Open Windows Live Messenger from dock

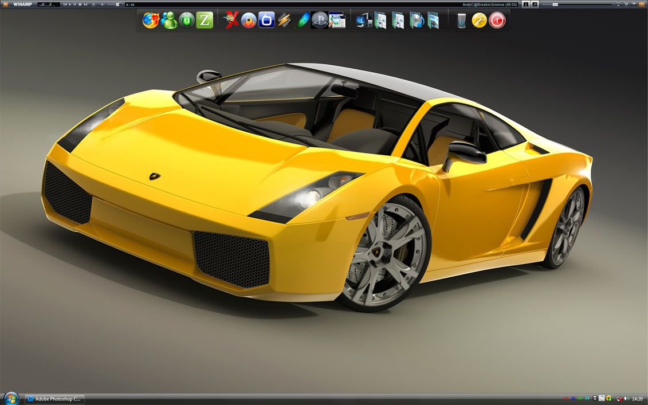(169, 20)
